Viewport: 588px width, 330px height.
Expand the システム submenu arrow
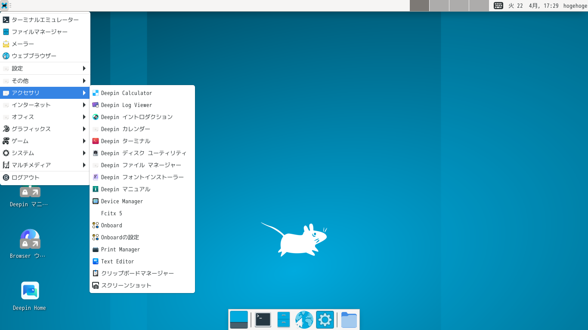(84, 153)
